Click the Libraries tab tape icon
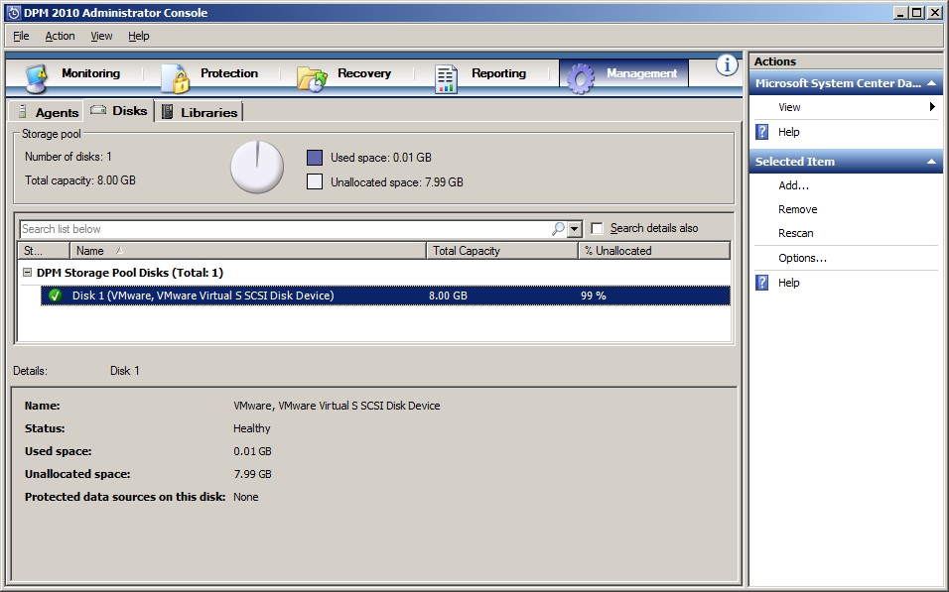949x592 pixels. pyautogui.click(x=168, y=112)
